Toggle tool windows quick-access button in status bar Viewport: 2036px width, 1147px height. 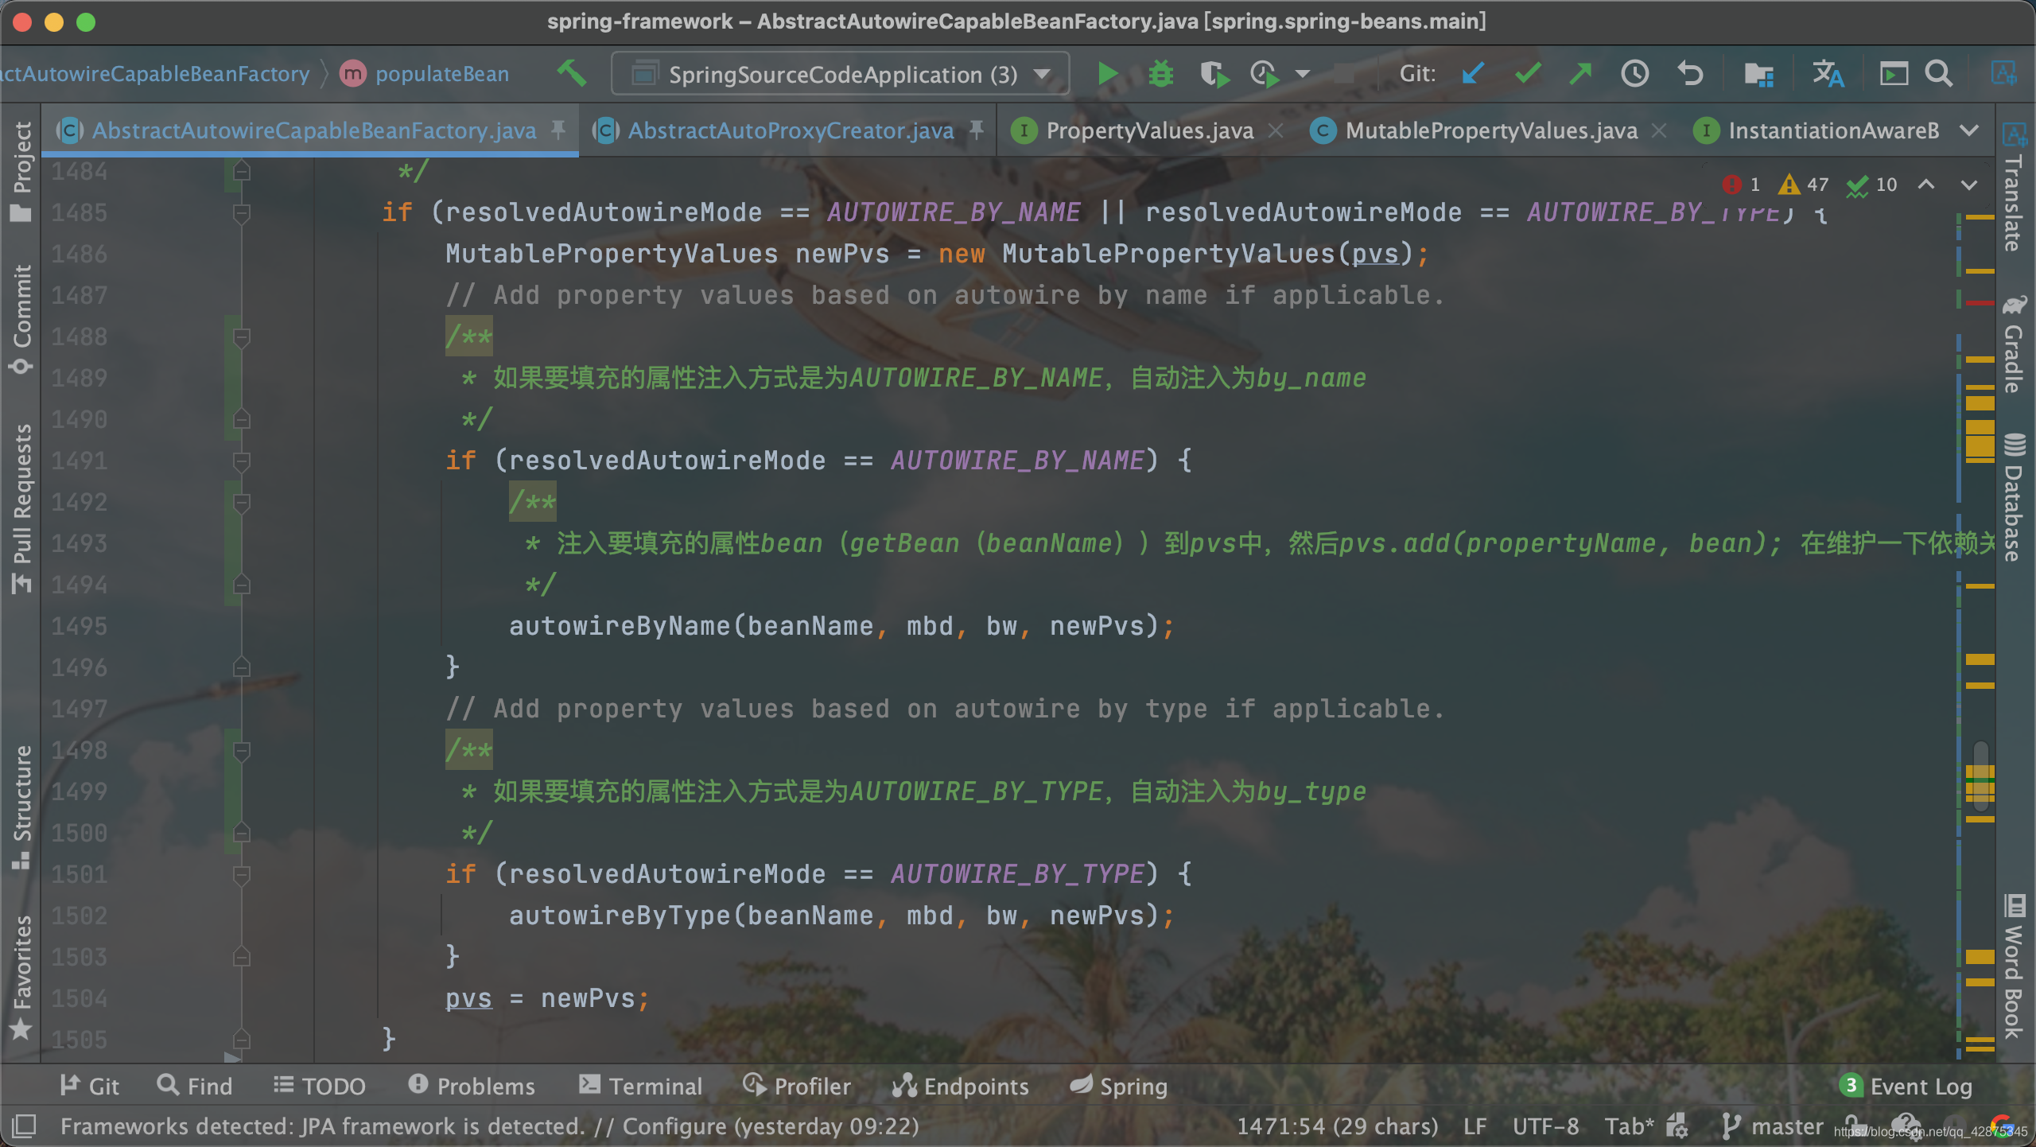24,1126
